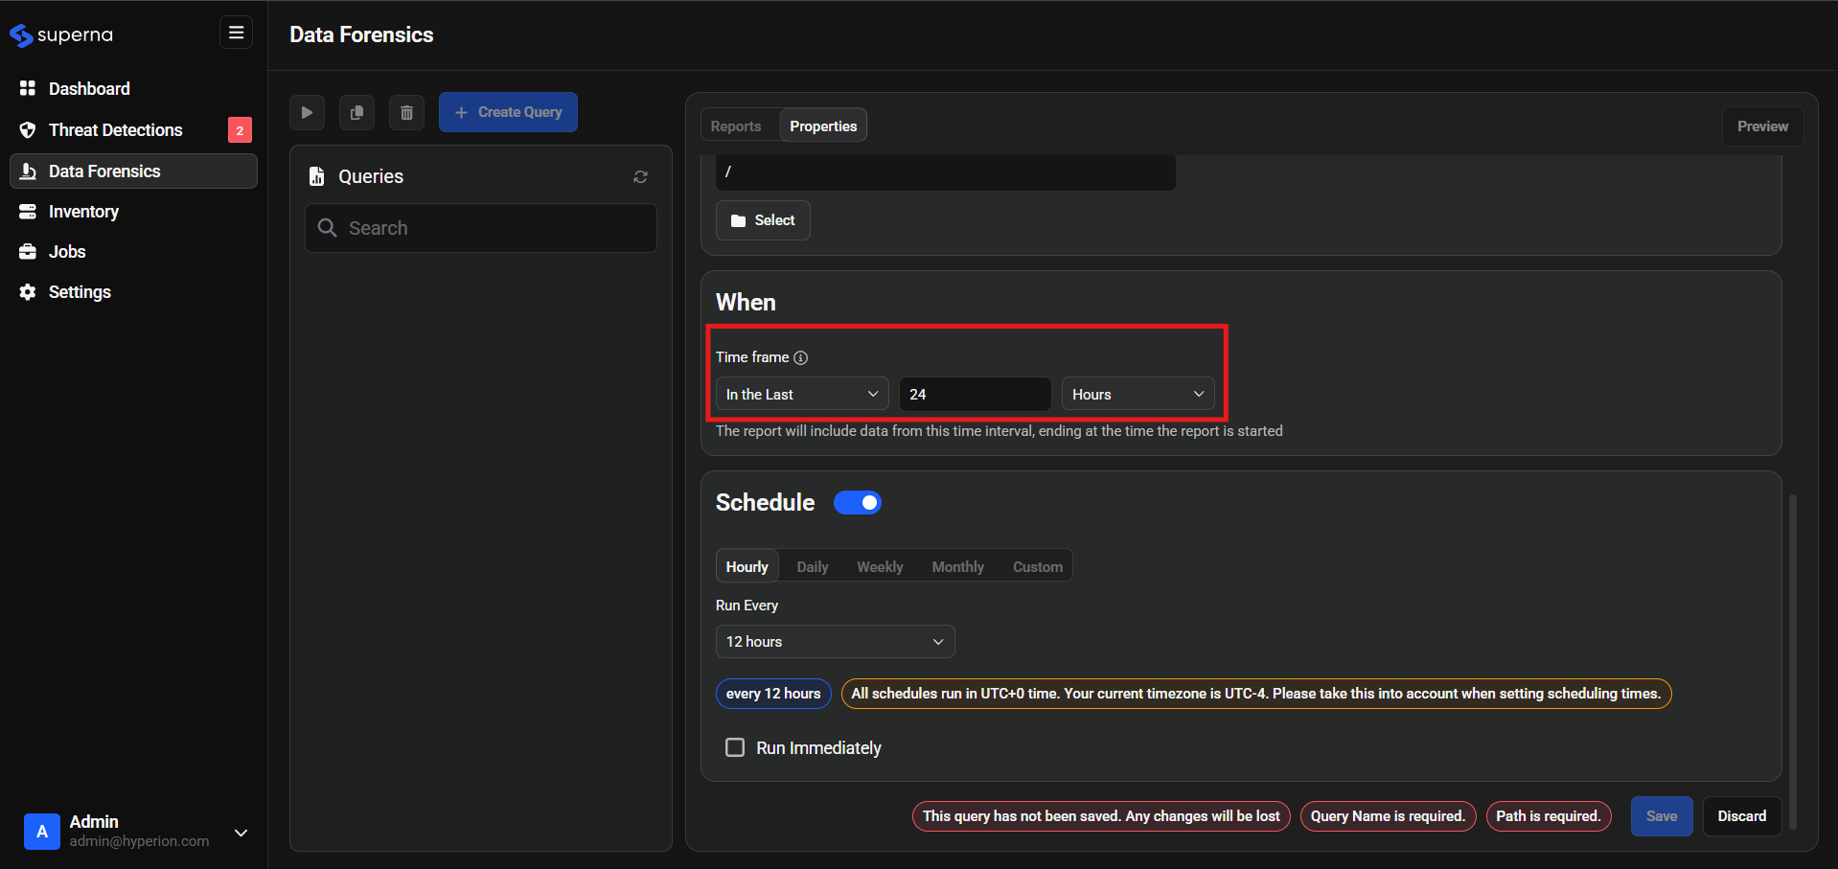Open Settings page

[133, 292]
